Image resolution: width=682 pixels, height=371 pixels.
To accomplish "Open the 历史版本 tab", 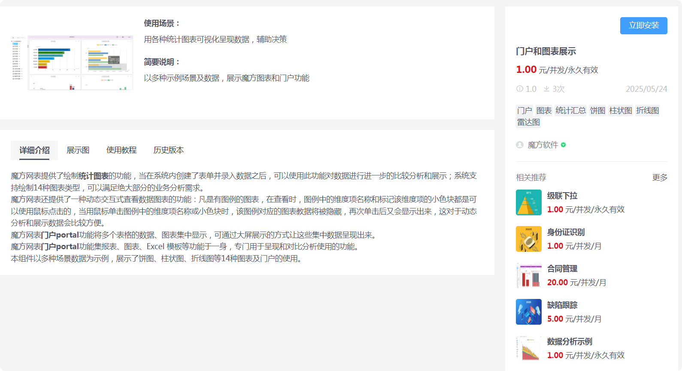I will pos(169,150).
